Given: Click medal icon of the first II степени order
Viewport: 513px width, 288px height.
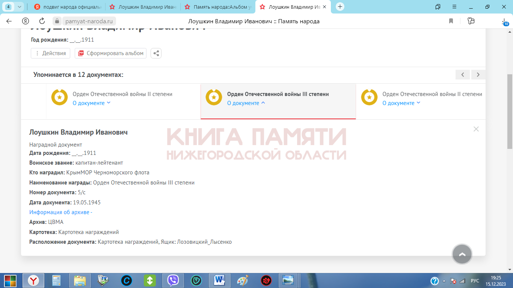Looking at the screenshot, I should [x=59, y=97].
